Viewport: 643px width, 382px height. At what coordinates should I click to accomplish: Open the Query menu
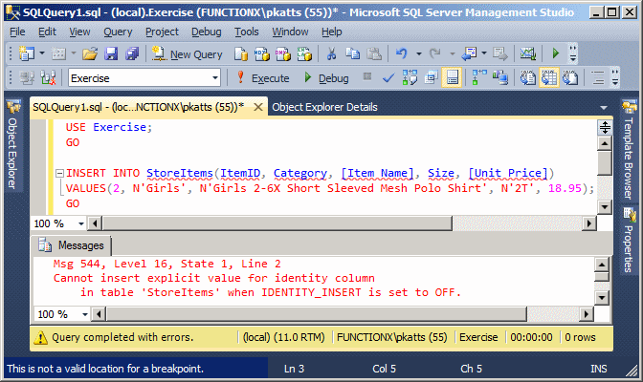coord(118,32)
